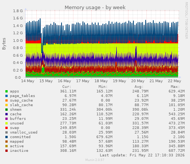Click the brown mapped legend swatch
Viewport: 190px width, 164px height.
tap(6, 142)
